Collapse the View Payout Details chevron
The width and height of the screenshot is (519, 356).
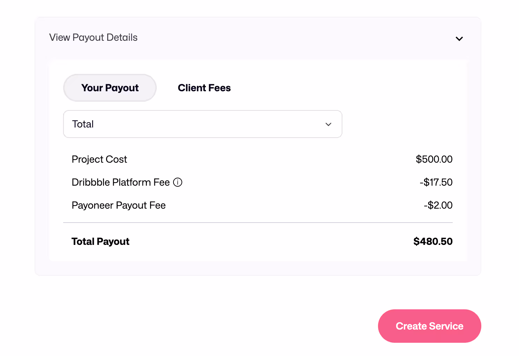click(459, 39)
